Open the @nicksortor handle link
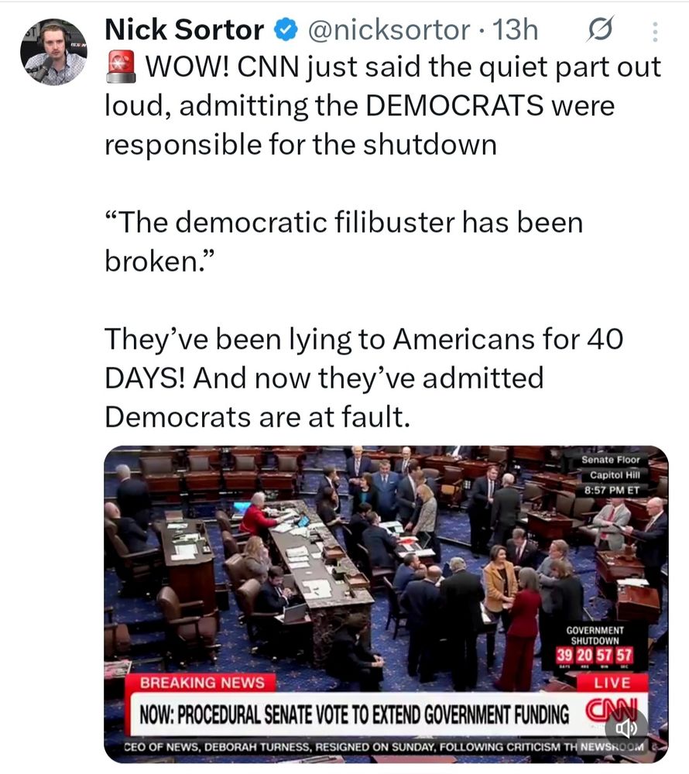 pyautogui.click(x=389, y=29)
